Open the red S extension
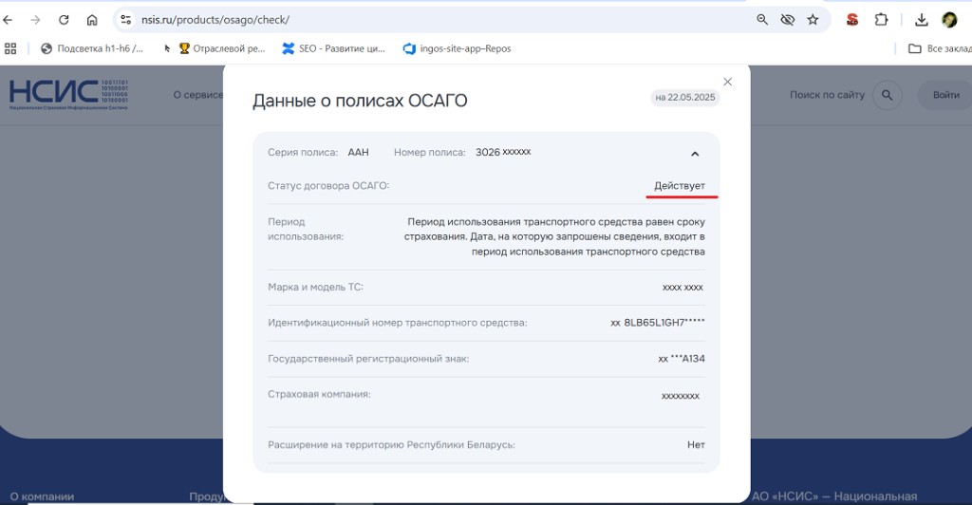Screen dimensions: 972x505 (x=852, y=20)
